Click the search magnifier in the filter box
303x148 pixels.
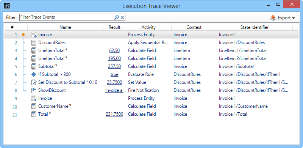(117, 17)
